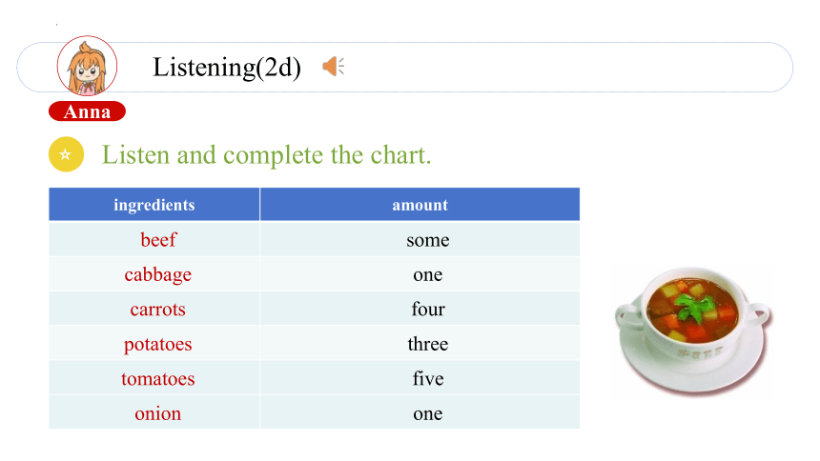This screenshot has width=820, height=461.
Task: Select the 'tomatoes' ingredient cell
Action: pos(154,378)
